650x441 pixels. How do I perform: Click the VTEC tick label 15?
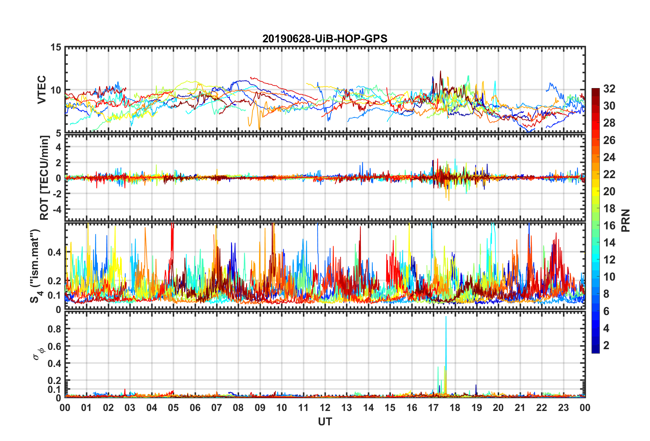[x=56, y=47]
